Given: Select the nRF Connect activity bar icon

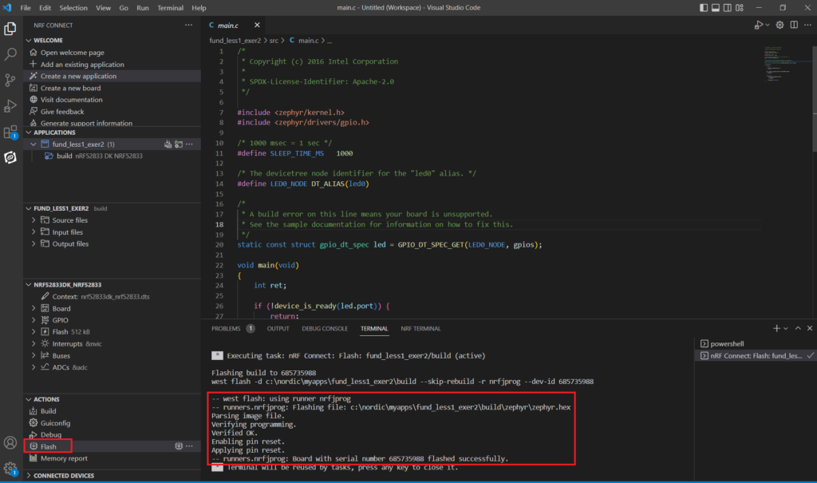Looking at the screenshot, I should [x=10, y=157].
